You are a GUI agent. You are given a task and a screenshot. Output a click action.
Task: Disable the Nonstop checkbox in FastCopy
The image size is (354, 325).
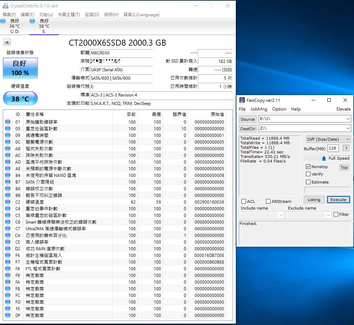308,167
